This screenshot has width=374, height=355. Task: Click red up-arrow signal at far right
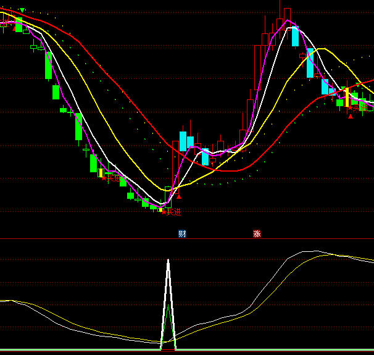pyautogui.click(x=351, y=117)
